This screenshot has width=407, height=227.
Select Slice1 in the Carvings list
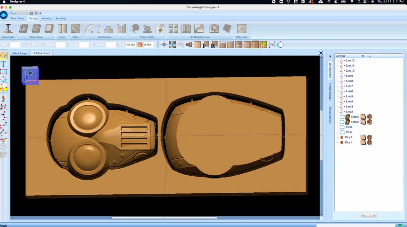tap(348, 142)
